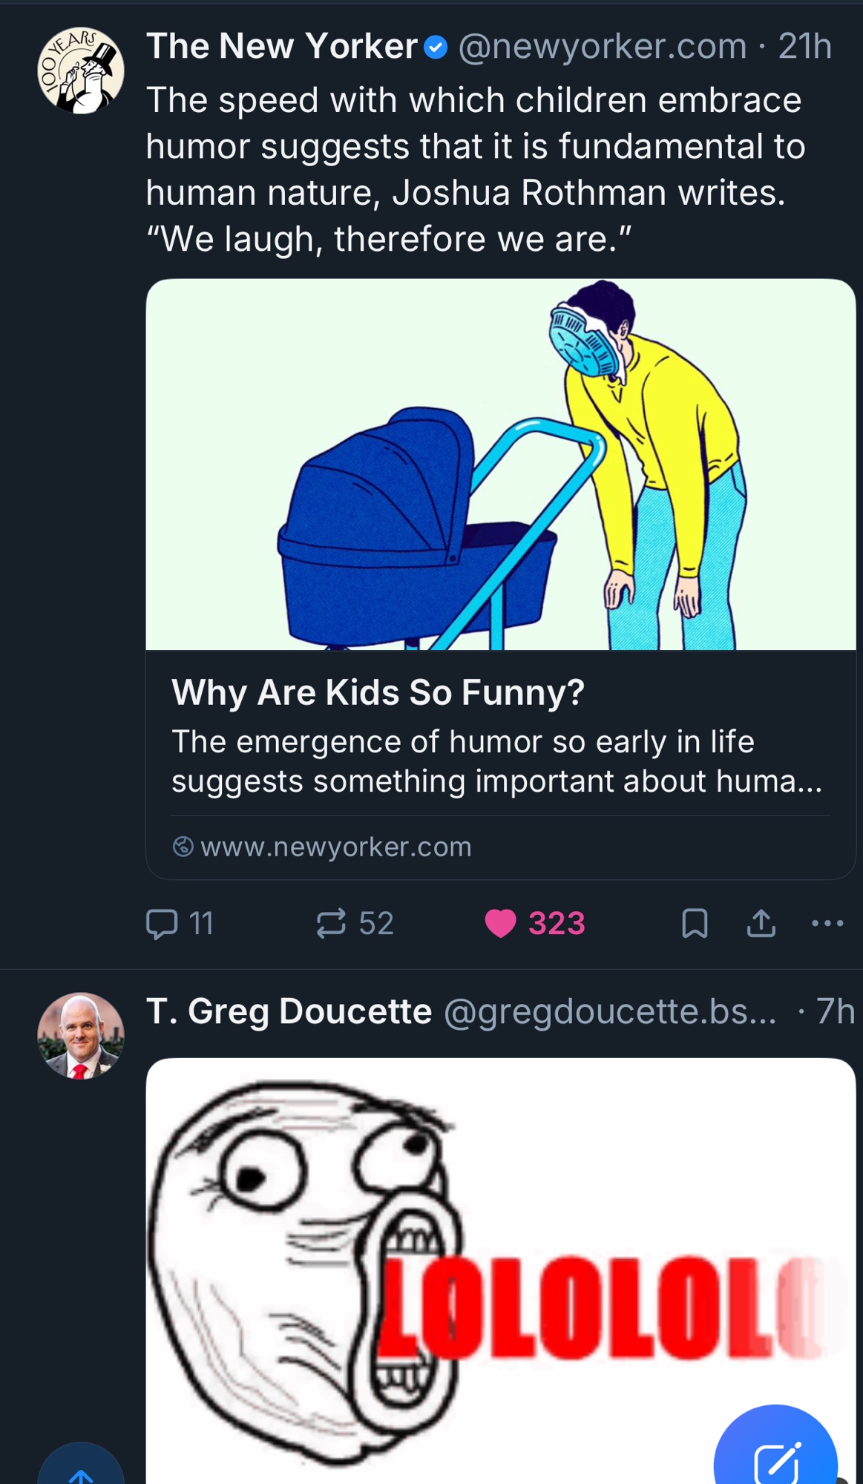Reply to The New Yorker post

pyautogui.click(x=162, y=924)
